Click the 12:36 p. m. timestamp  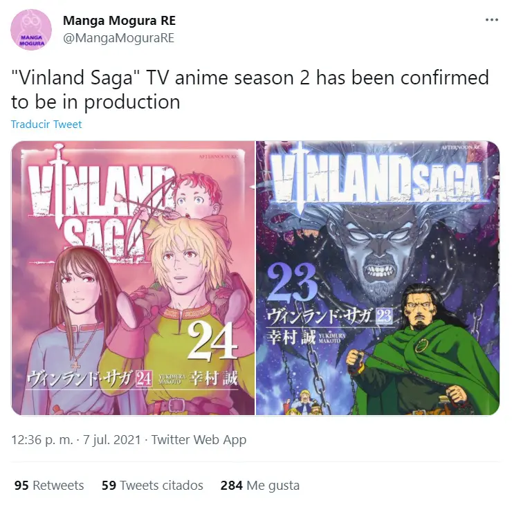[42, 440]
